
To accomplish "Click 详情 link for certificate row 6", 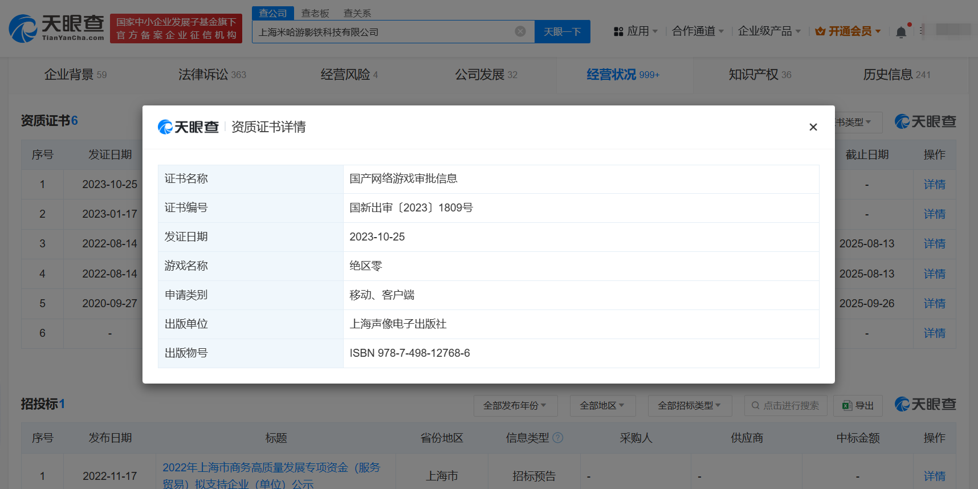I will tap(935, 333).
